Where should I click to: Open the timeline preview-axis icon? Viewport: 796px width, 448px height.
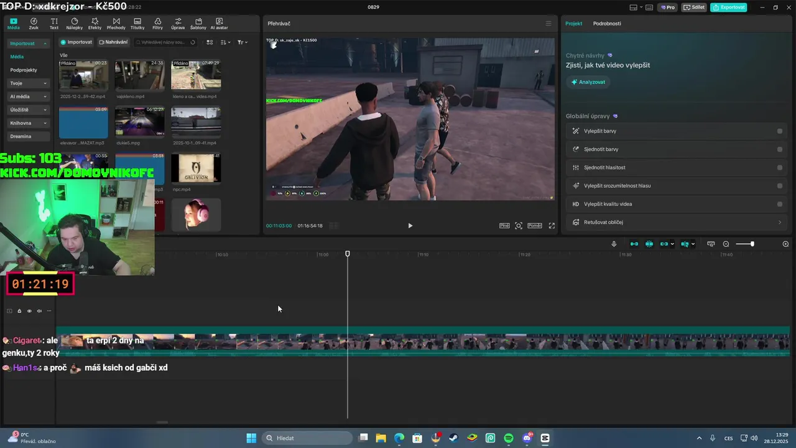[x=711, y=244]
